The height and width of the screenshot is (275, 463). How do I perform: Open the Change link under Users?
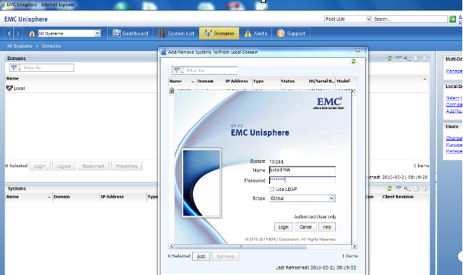pyautogui.click(x=454, y=138)
